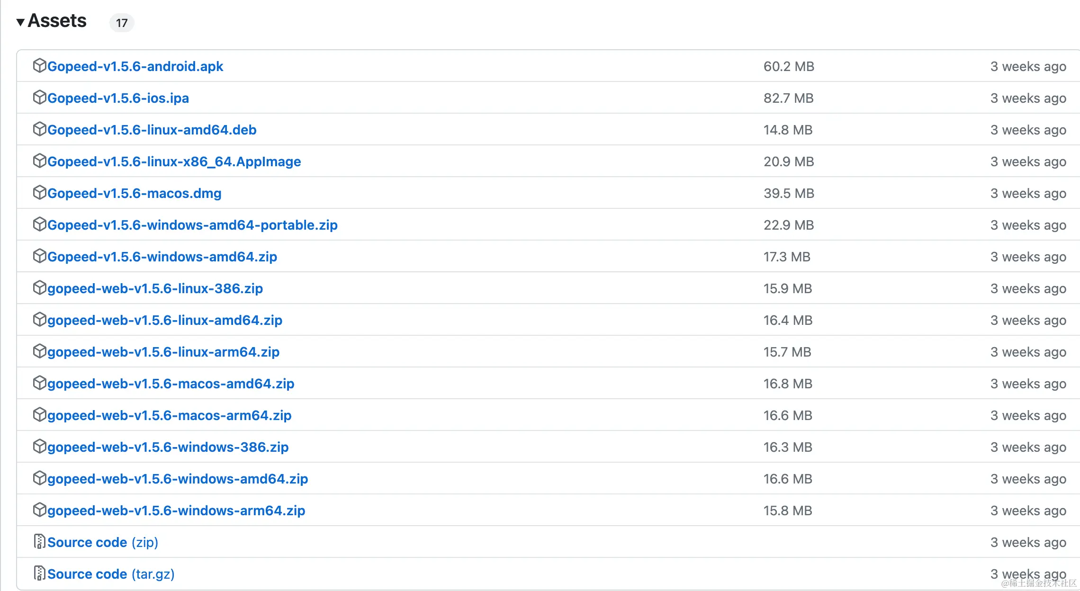The width and height of the screenshot is (1080, 591).
Task: Download gopeed-web-v1.5.6-linux-386.zip
Action: click(x=155, y=288)
